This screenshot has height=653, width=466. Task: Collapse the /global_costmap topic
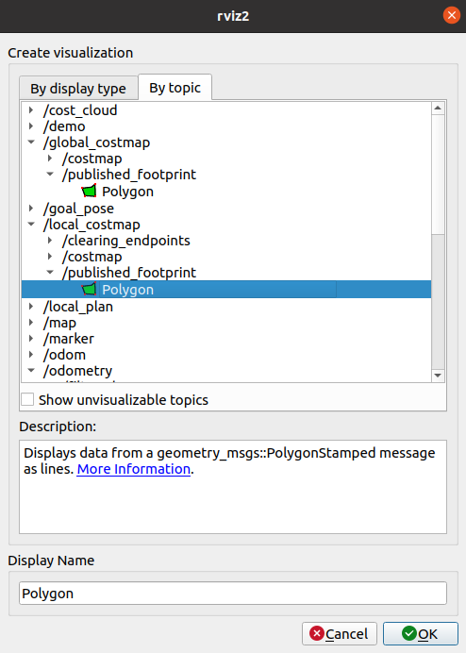31,142
